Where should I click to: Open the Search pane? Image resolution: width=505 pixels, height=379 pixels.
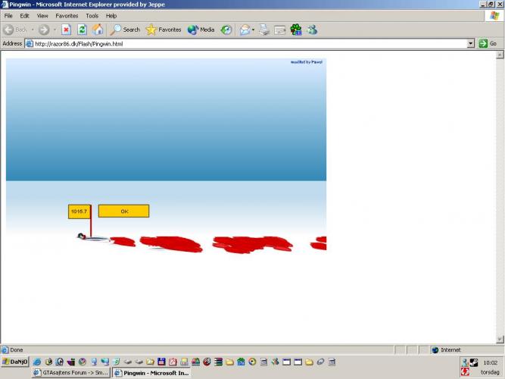click(125, 30)
